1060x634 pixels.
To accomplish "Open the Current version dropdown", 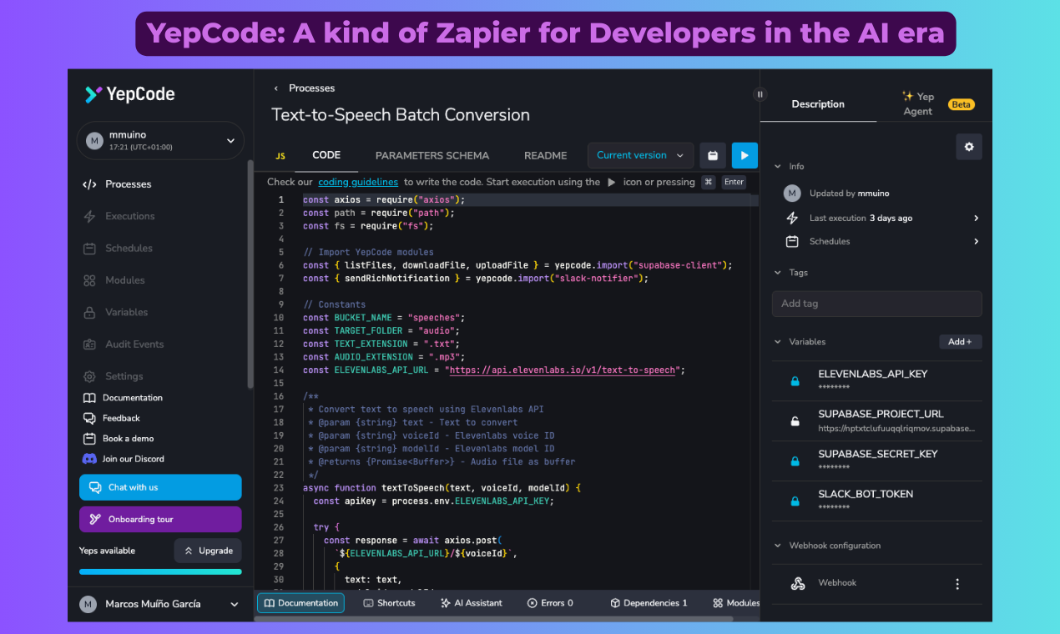I will pyautogui.click(x=640, y=155).
